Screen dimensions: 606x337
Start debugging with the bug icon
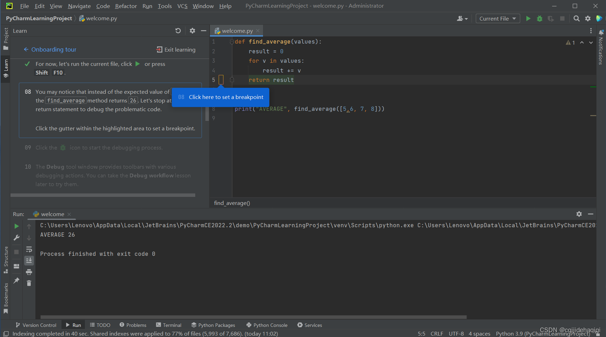[540, 18]
